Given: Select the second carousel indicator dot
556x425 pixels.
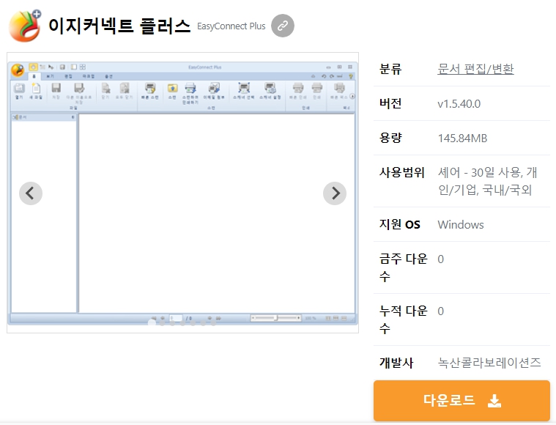Looking at the screenshot, I should [x=162, y=323].
